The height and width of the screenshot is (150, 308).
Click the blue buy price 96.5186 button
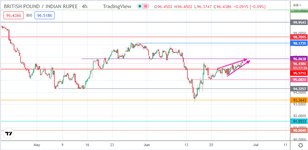[x=45, y=16]
